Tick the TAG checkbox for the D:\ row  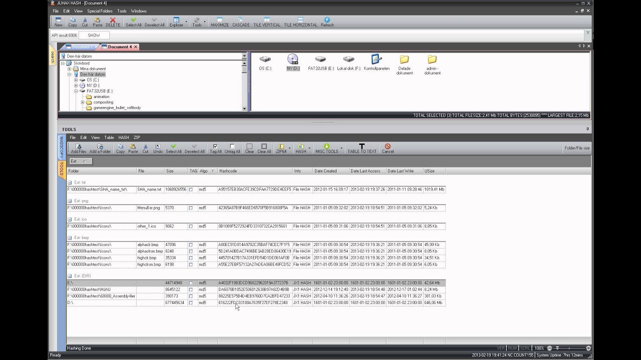tap(191, 303)
